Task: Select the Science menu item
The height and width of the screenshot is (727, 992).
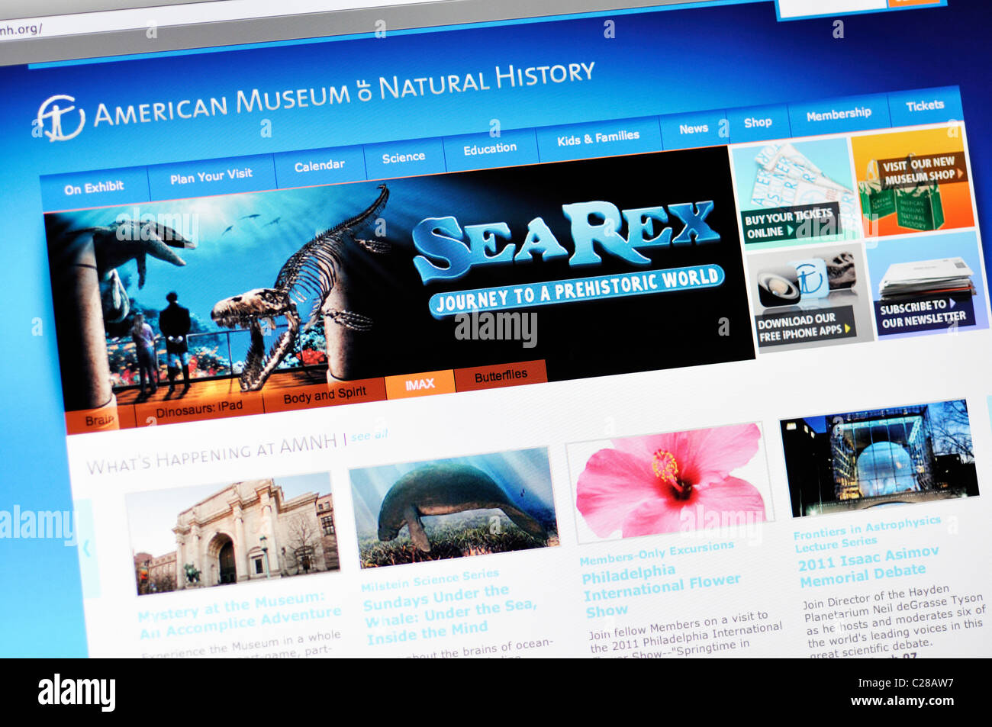Action: click(x=404, y=157)
